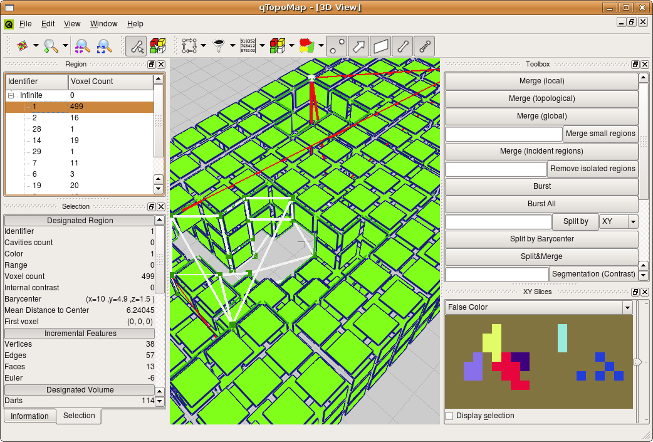This screenshot has height=442, width=653.
Task: Toggle the edge pointer selection tool
Action: pos(136,45)
